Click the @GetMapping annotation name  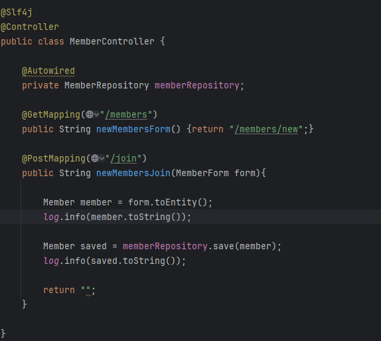(51, 114)
